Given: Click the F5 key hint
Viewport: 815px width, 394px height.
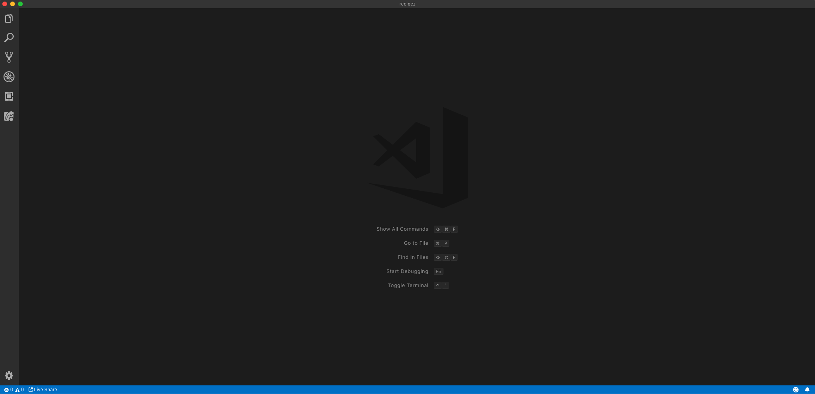Looking at the screenshot, I should (x=438, y=271).
